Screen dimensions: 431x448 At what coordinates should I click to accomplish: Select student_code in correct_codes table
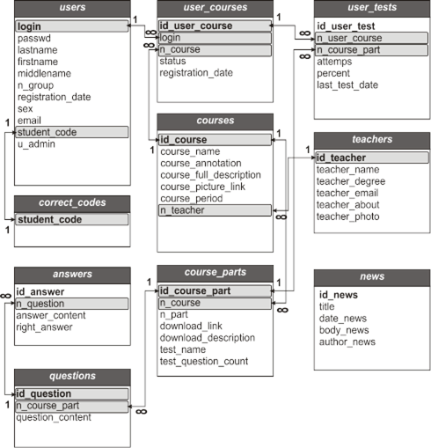pos(72,219)
